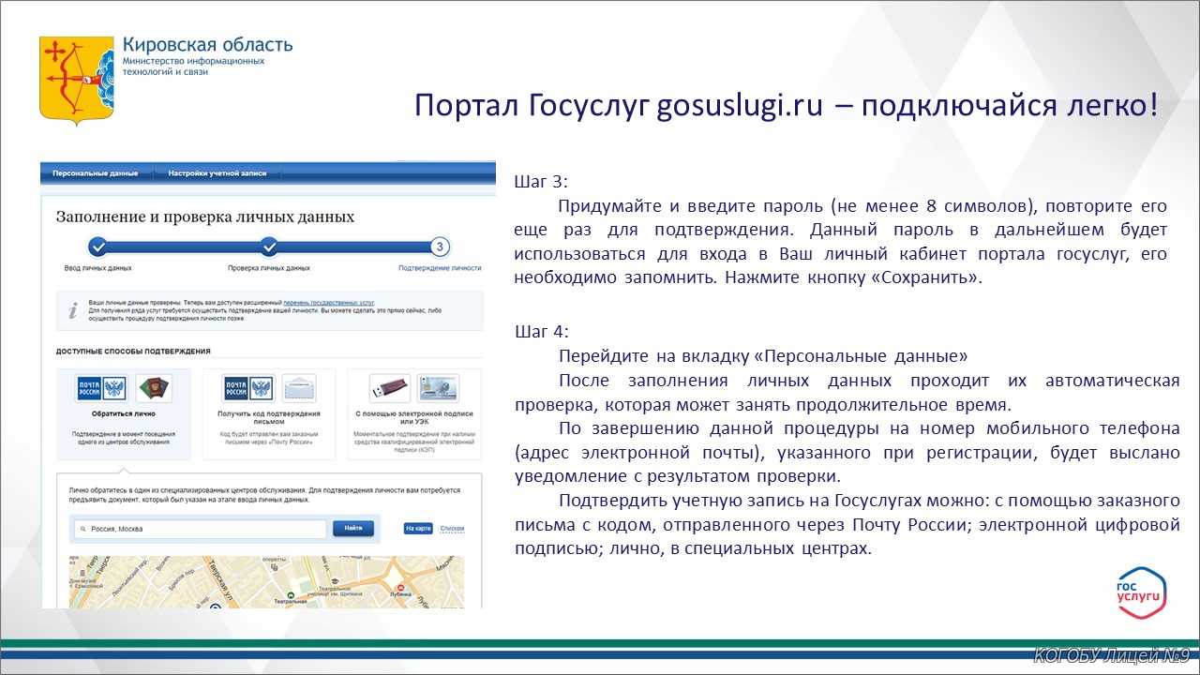Choose Обратиться лично confirmation method
This screenshot has width=1200, height=675.
pos(124,413)
